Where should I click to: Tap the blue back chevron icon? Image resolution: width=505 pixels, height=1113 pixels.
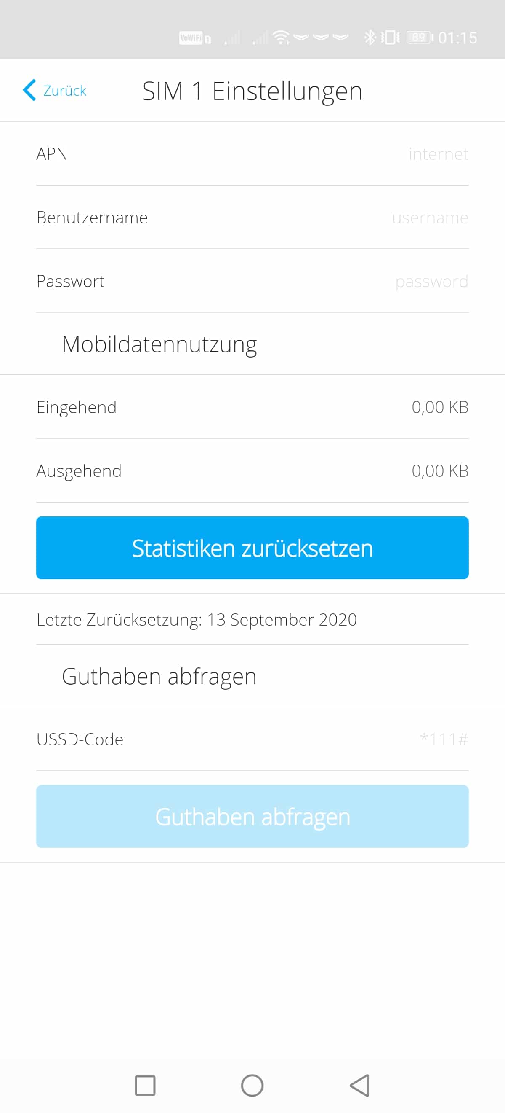pyautogui.click(x=29, y=90)
